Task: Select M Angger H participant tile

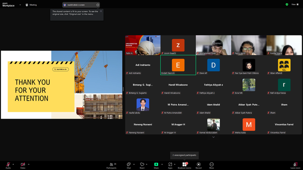Action: 178,125
